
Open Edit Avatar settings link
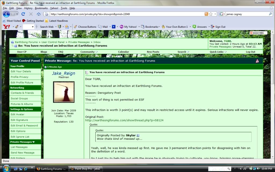[x=17, y=114]
